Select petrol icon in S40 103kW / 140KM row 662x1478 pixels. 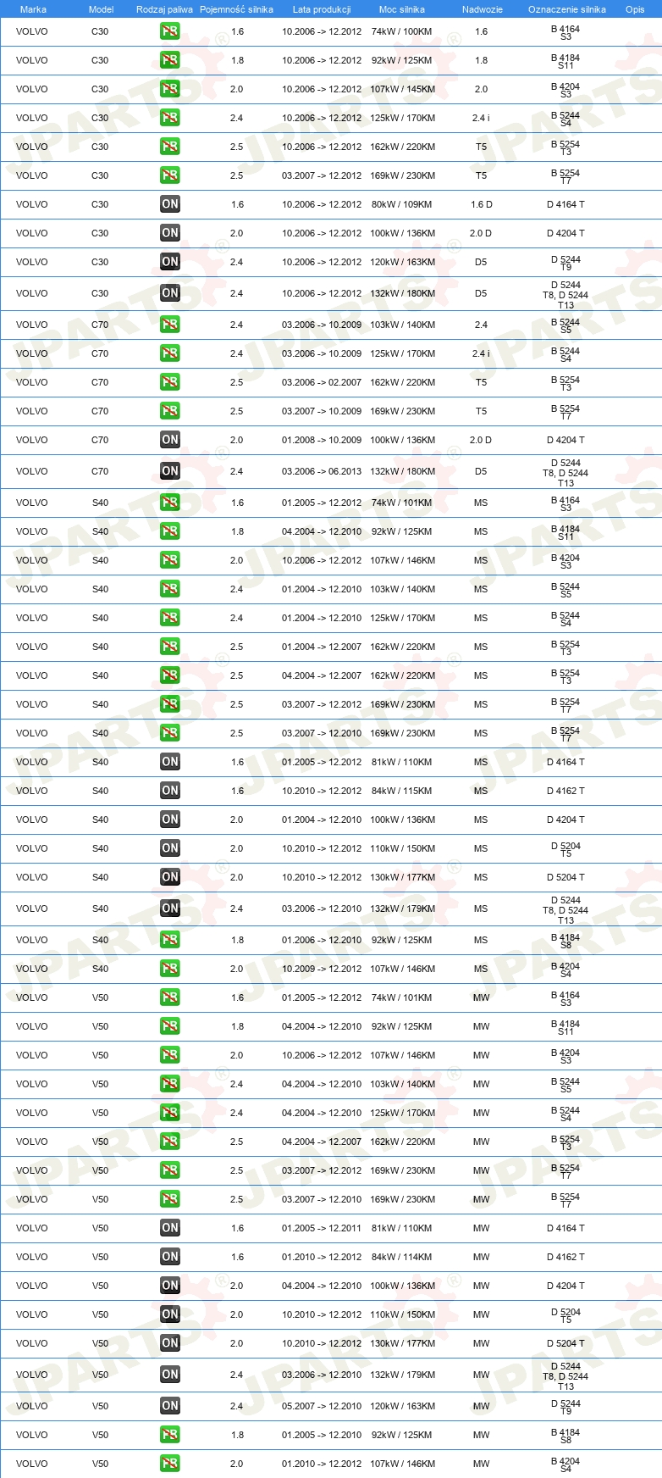(x=170, y=589)
